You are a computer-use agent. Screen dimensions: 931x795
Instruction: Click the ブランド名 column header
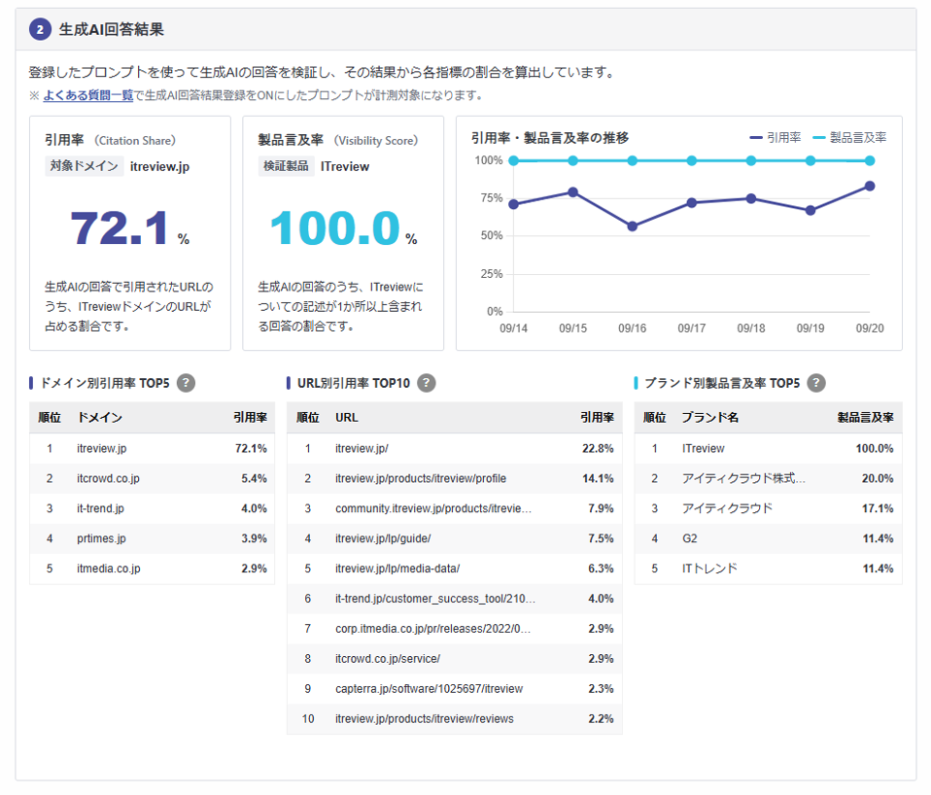point(710,417)
